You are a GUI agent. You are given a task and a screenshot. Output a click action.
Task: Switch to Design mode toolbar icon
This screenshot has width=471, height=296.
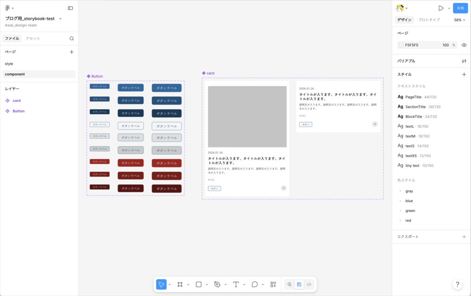coord(299,285)
